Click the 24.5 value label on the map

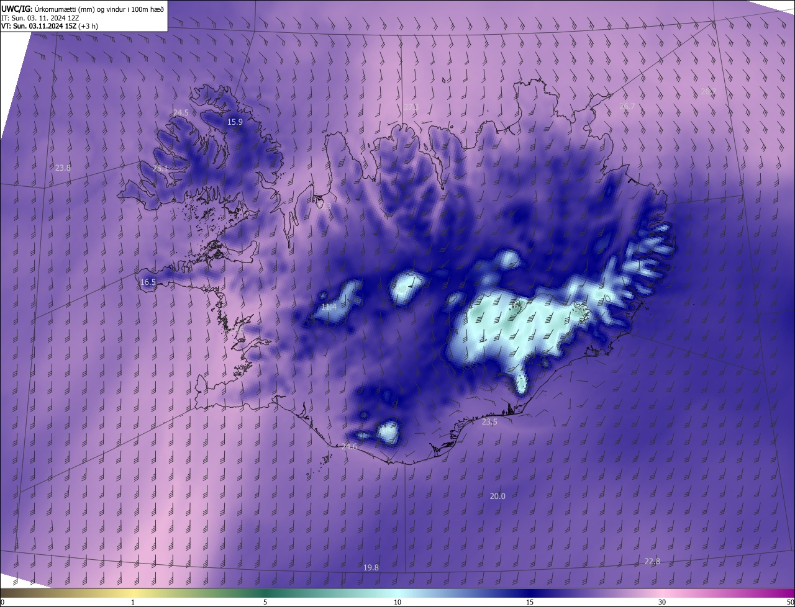[x=181, y=112]
